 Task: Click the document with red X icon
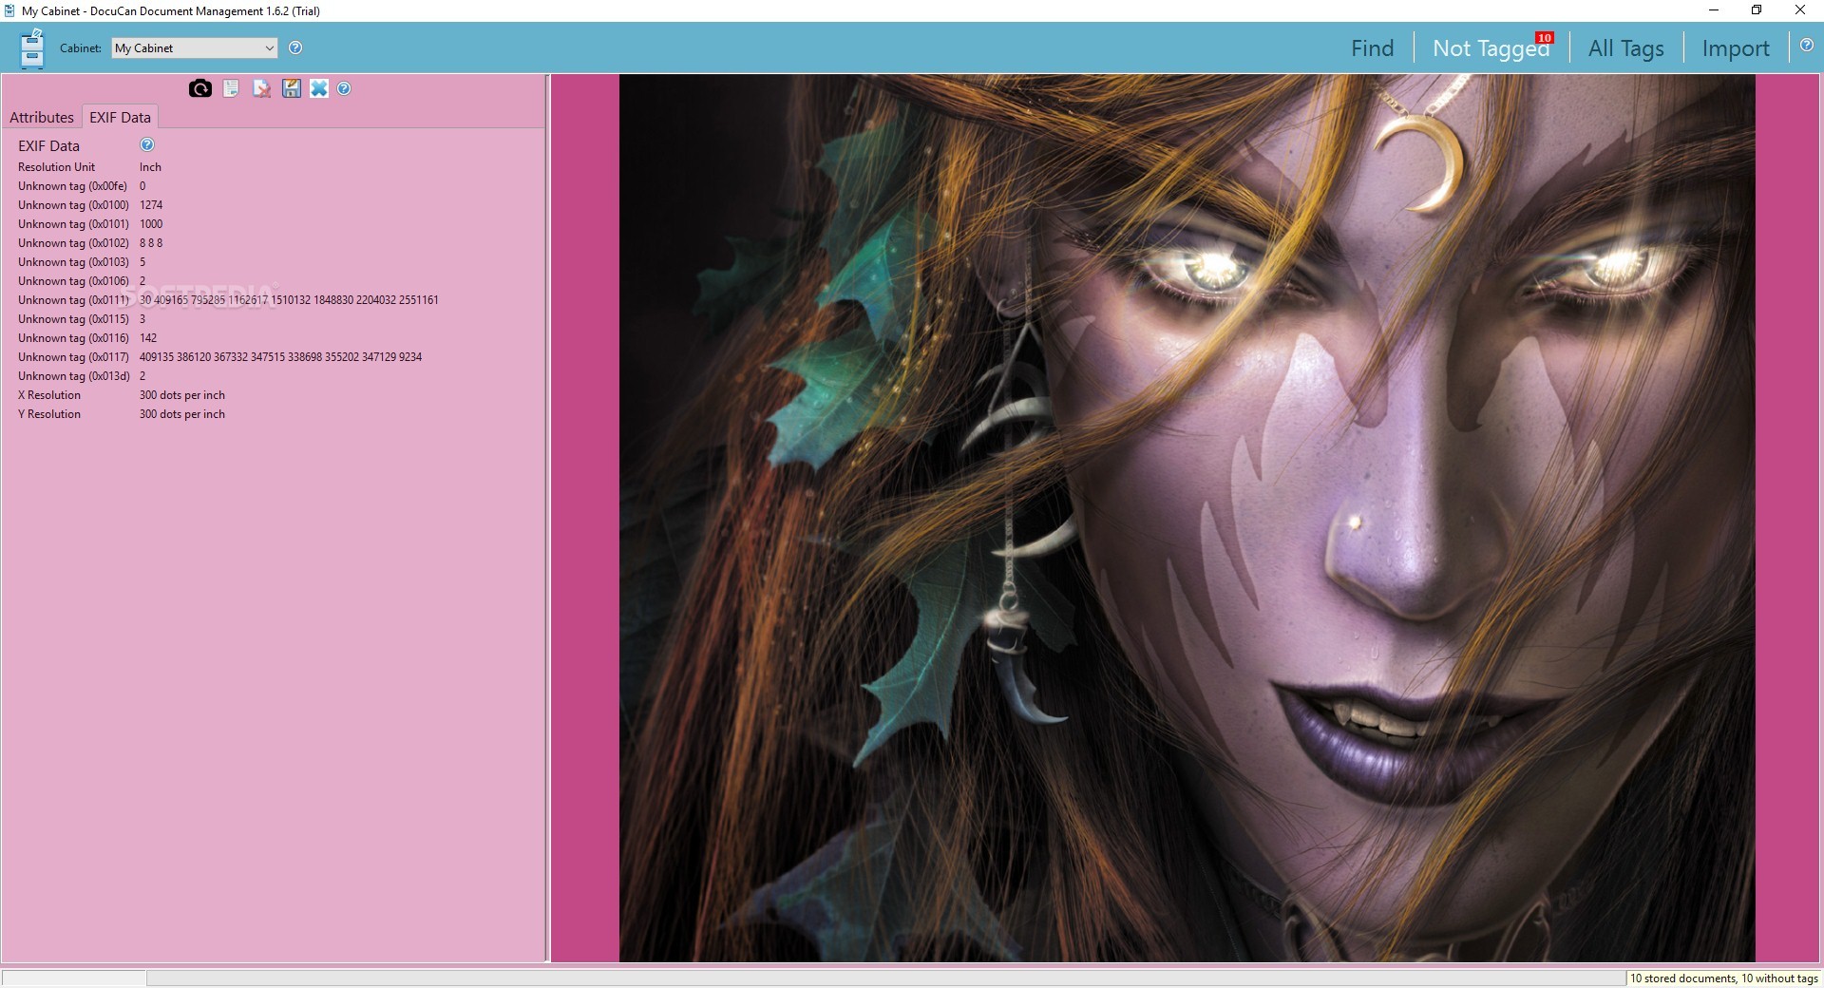point(261,88)
